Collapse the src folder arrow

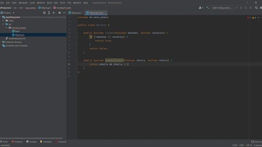coord(3,24)
